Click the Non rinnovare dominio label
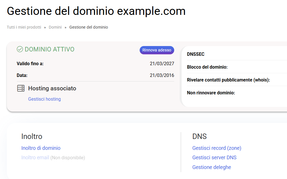The image size is (287, 179). (x=211, y=93)
